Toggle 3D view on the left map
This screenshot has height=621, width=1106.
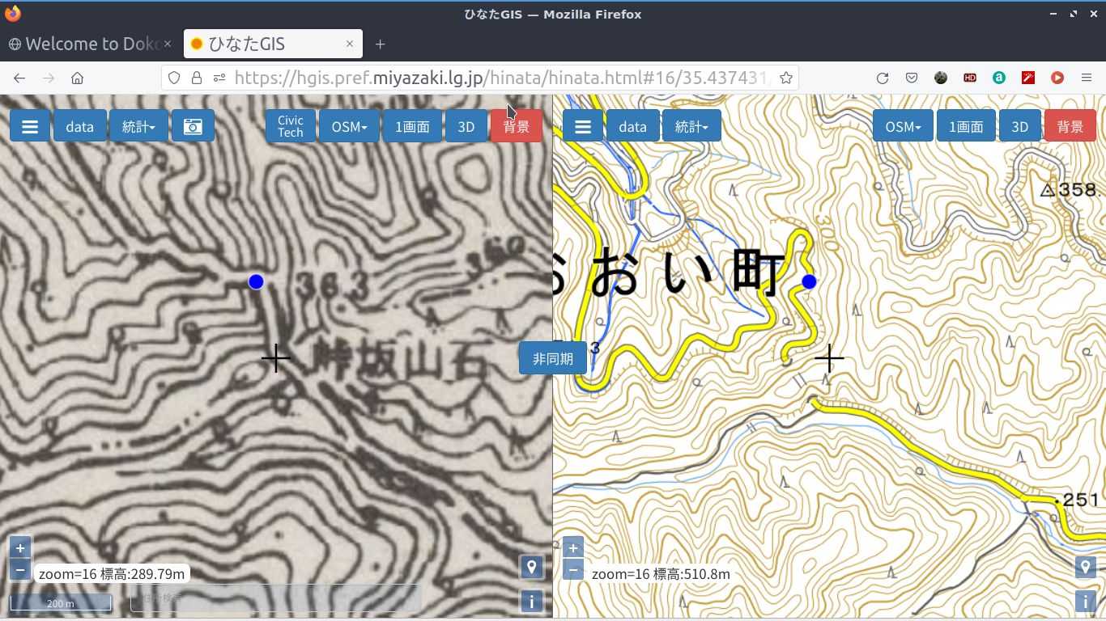(x=466, y=127)
